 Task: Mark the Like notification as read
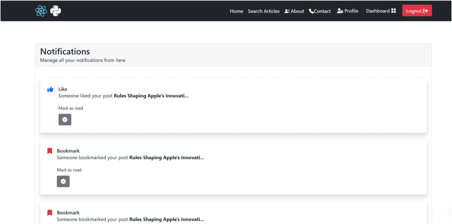(64, 120)
